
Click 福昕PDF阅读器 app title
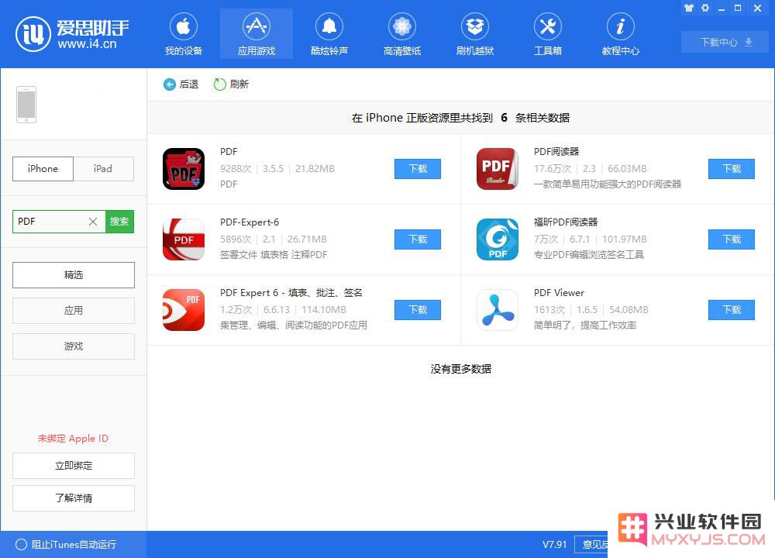point(566,222)
